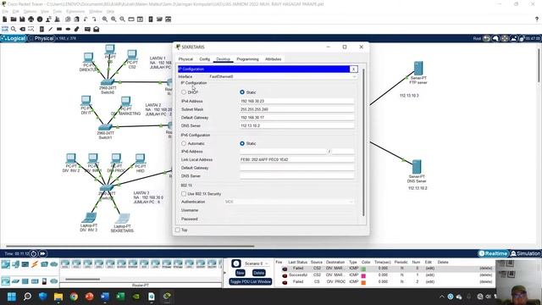Click the New file toolbar icon
This screenshot has width=542, height=305.
5,19
